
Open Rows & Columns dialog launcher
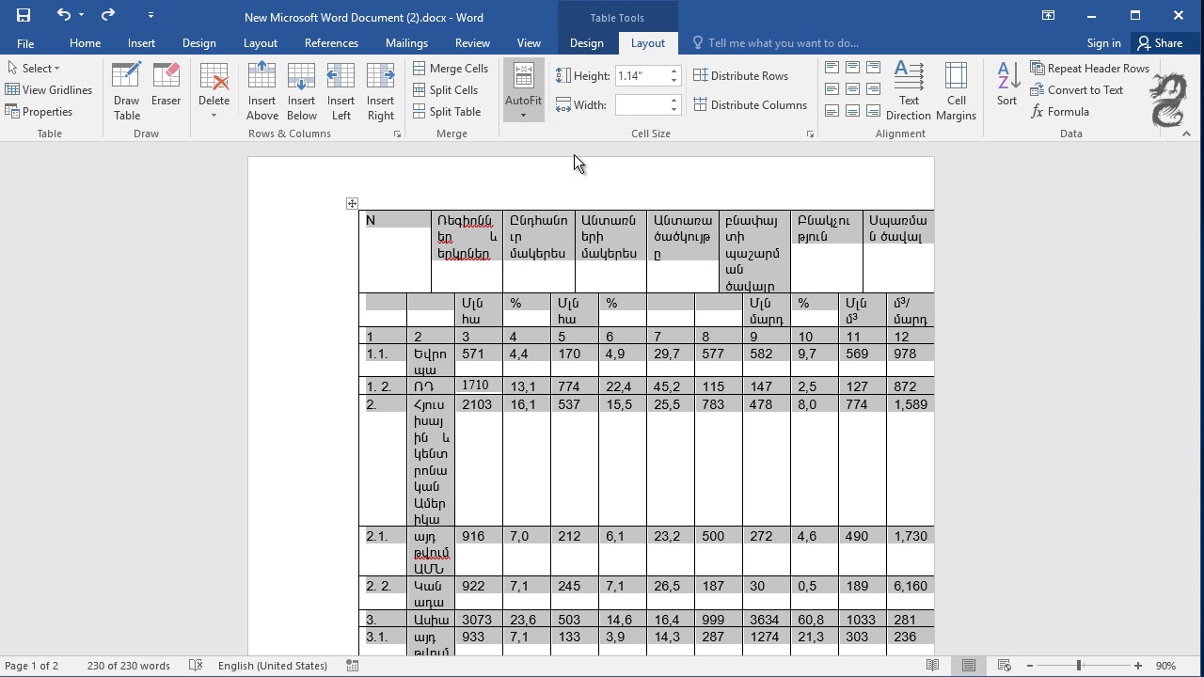click(x=397, y=134)
